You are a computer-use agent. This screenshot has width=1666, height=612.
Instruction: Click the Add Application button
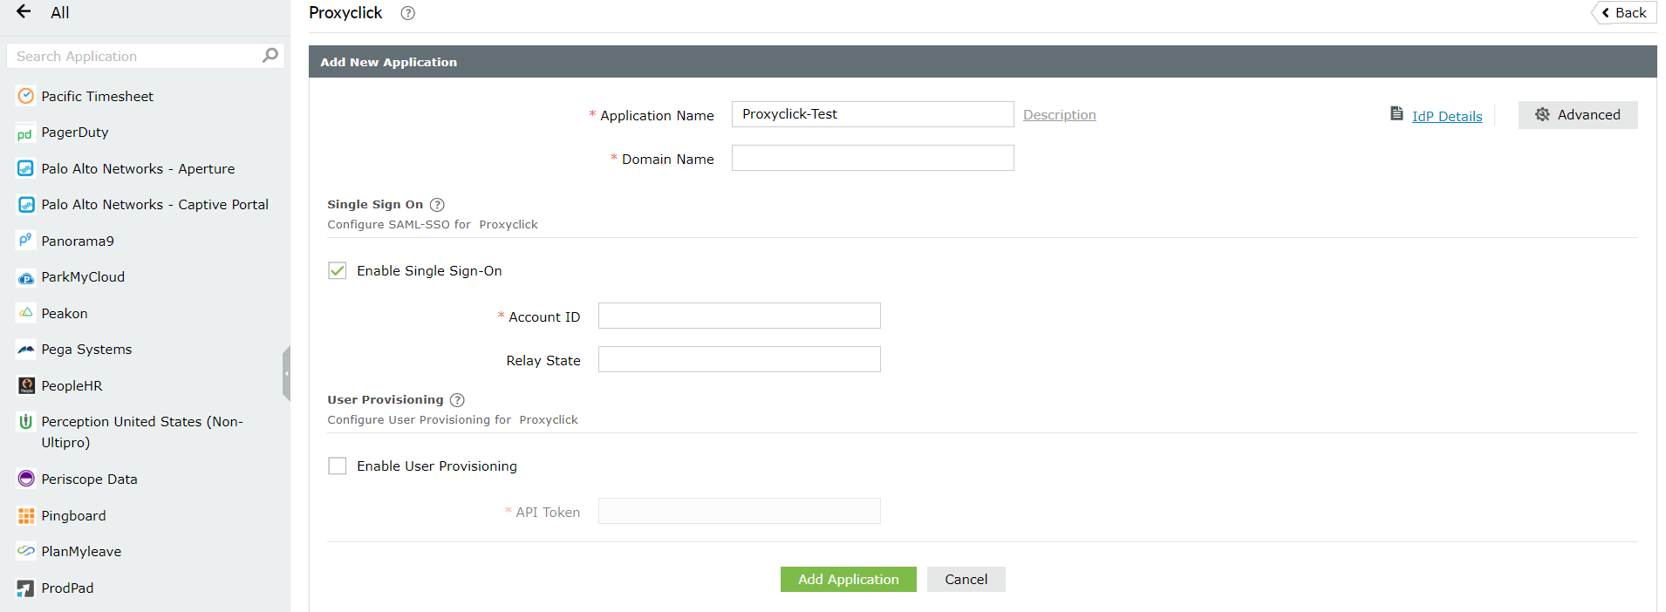(848, 580)
